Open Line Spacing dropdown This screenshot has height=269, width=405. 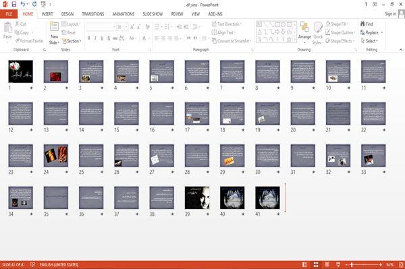tap(196, 27)
